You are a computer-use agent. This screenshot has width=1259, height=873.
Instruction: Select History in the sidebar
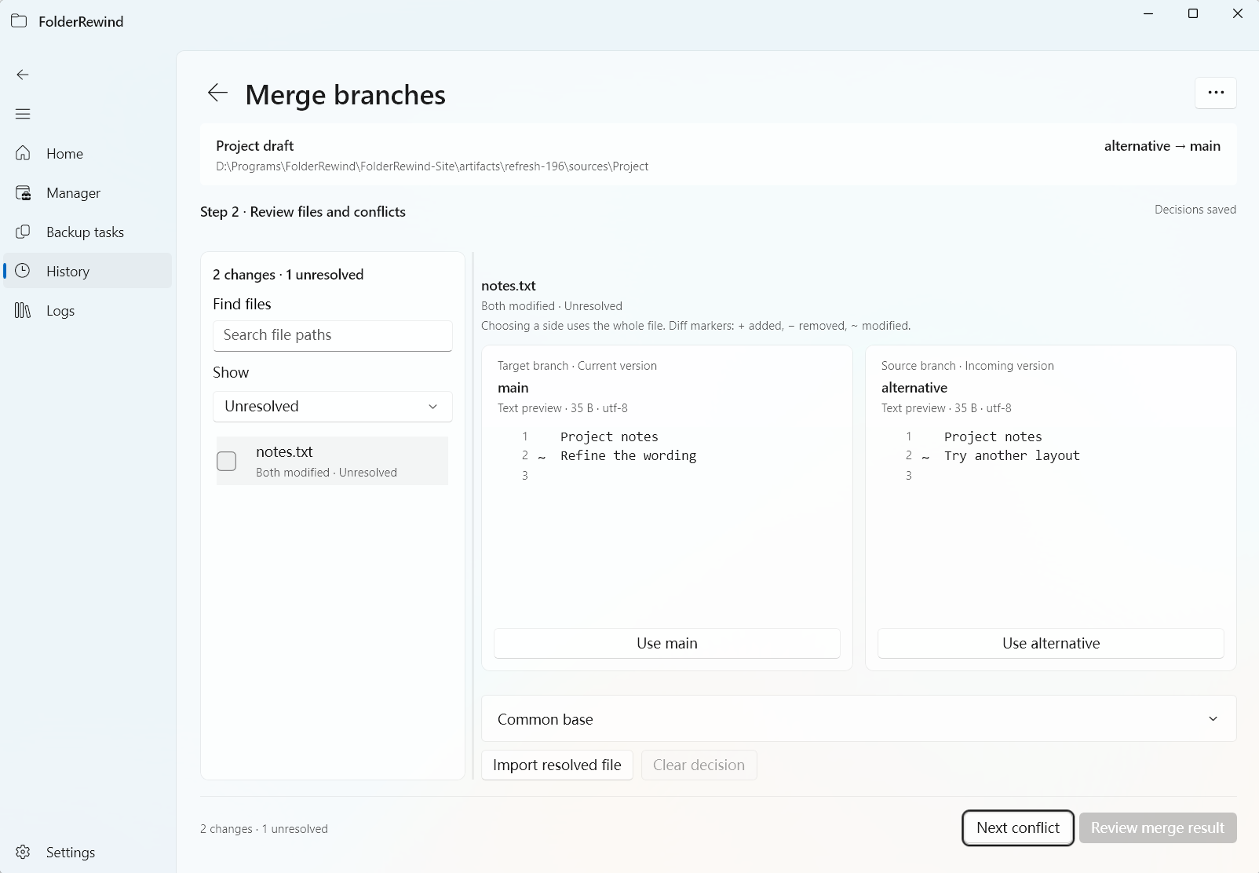click(88, 271)
